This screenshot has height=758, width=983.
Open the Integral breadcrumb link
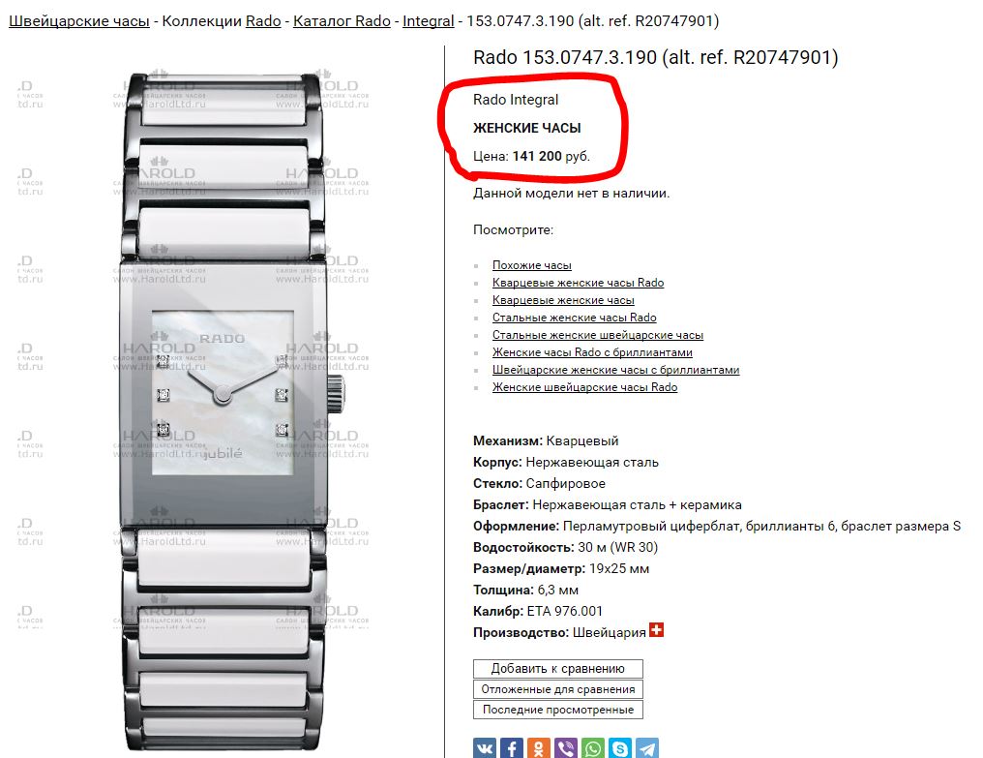point(429,20)
